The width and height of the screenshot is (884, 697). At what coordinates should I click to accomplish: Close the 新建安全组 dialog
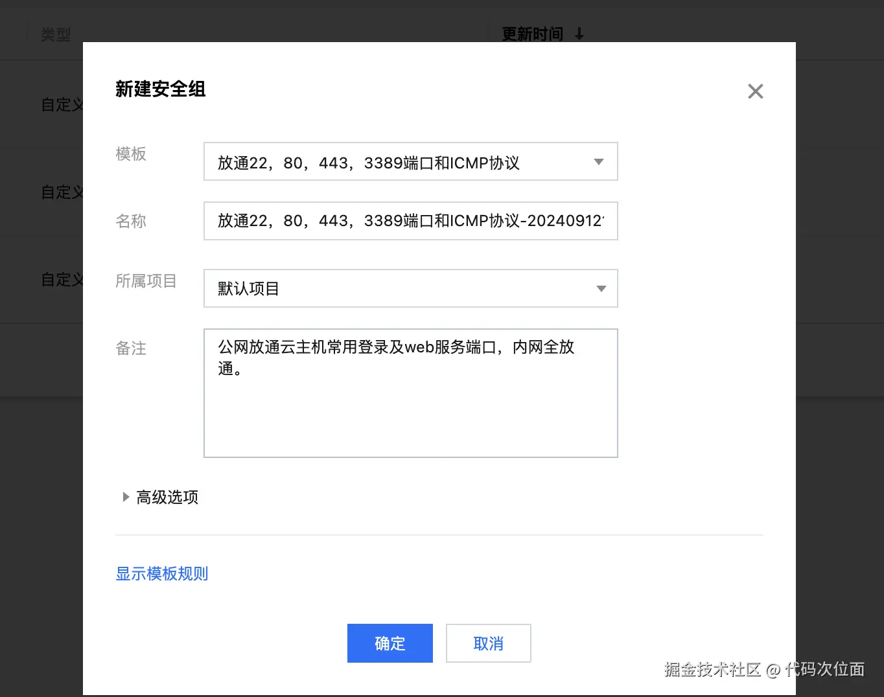point(755,91)
